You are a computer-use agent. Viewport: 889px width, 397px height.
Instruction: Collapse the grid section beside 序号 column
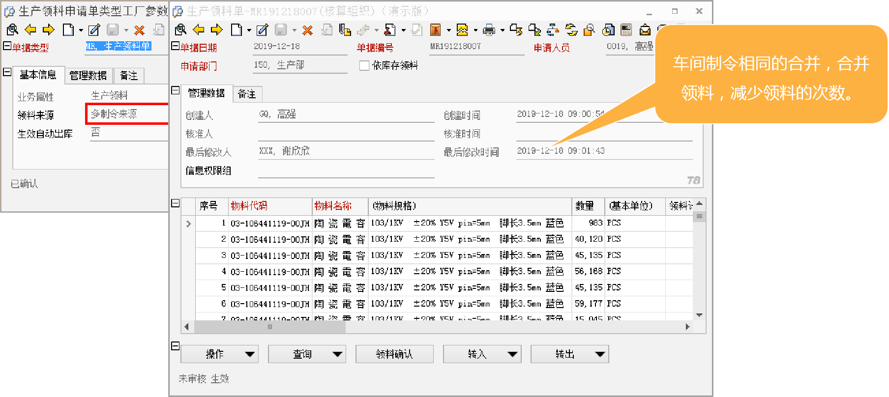pyautogui.click(x=175, y=203)
